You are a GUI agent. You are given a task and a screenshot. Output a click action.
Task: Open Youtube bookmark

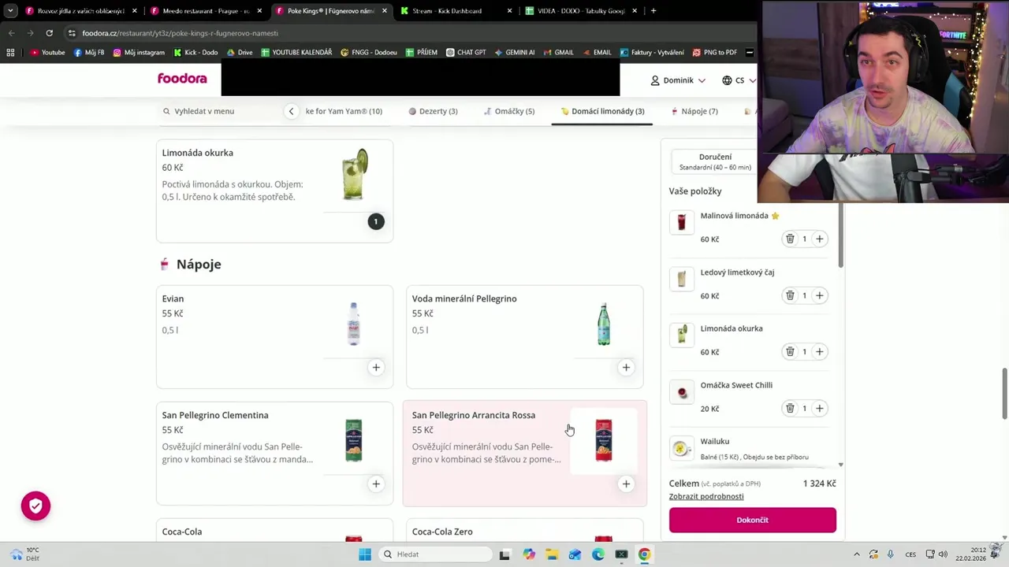[47, 53]
